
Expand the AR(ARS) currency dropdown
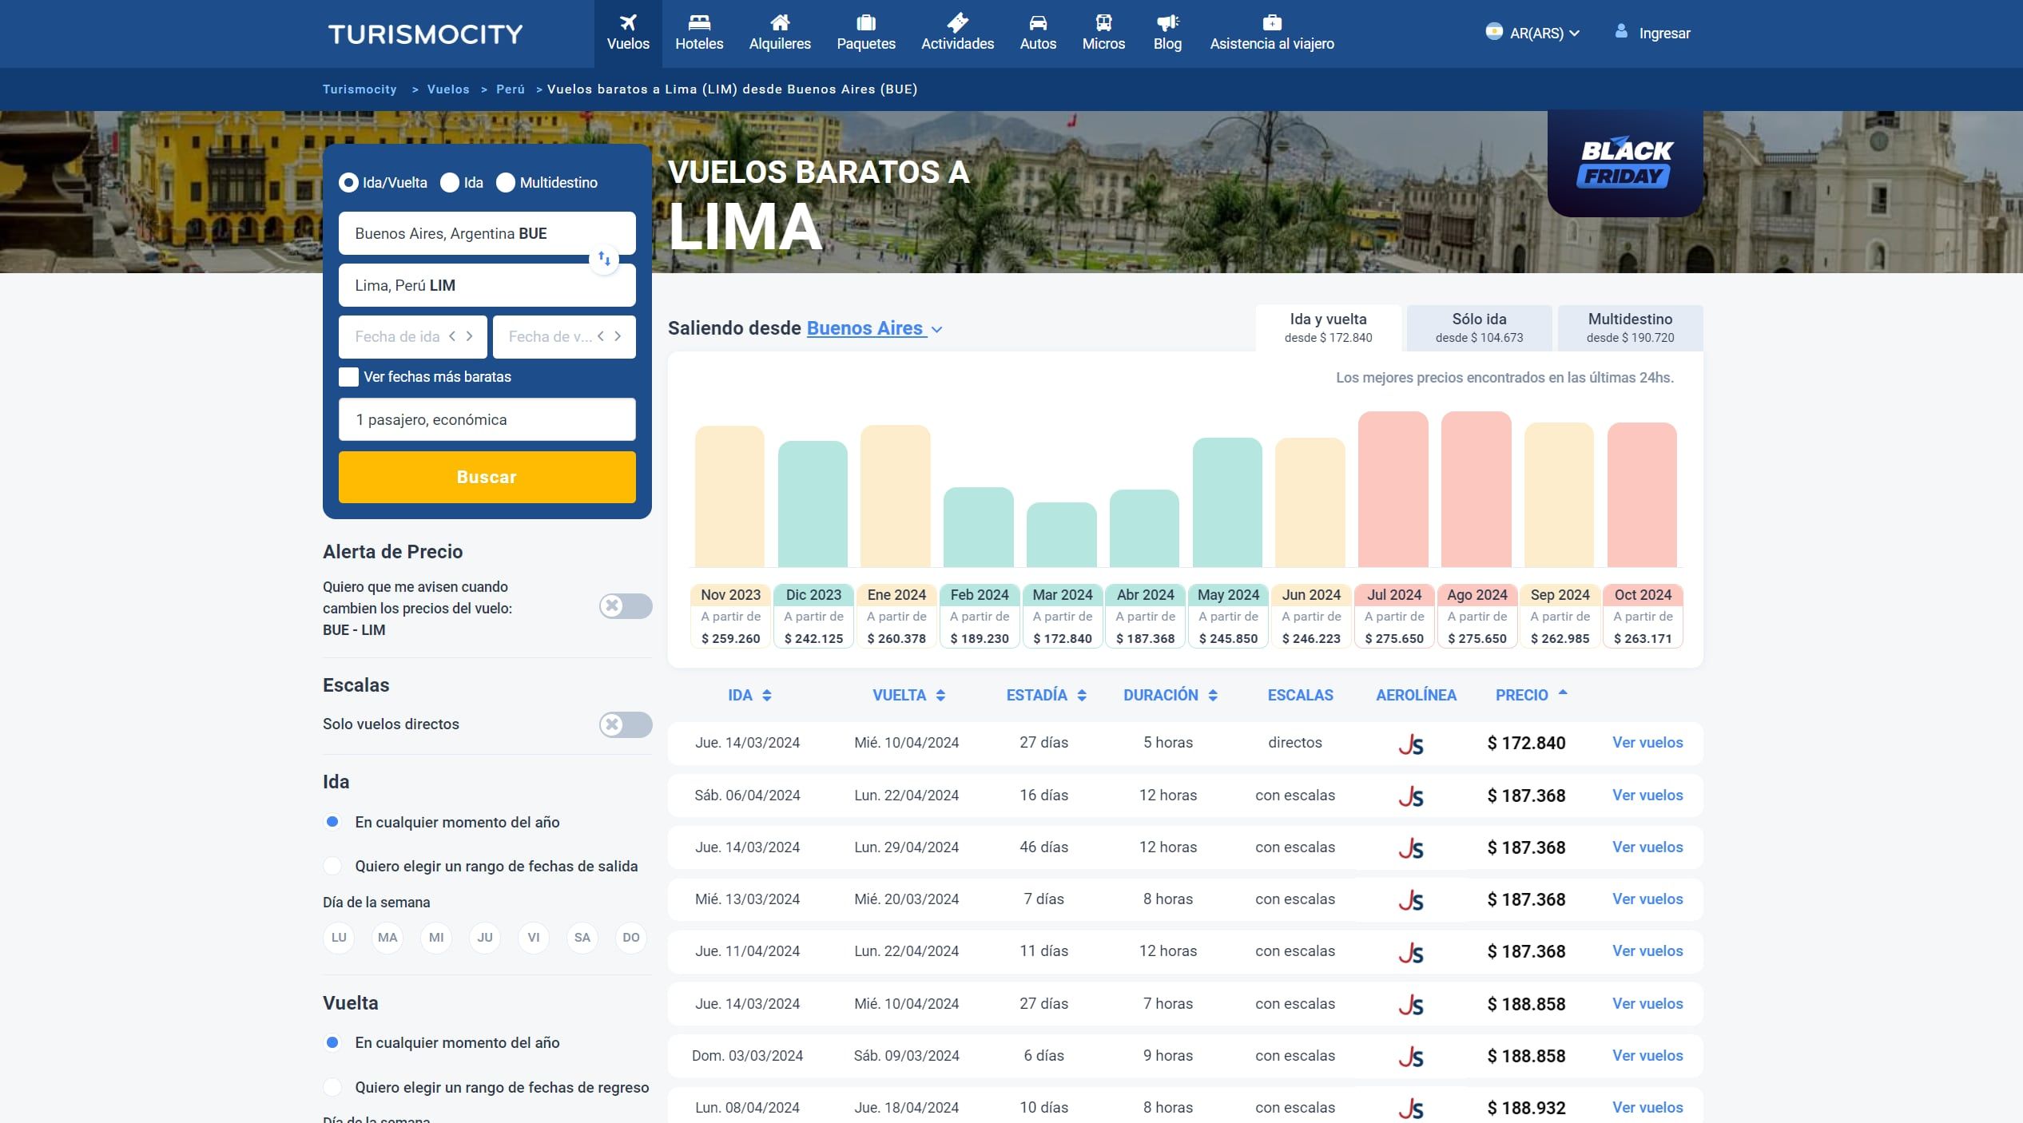pos(1535,34)
